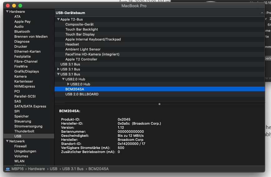Collapse the top-level USB2.0 Hub node
Viewport: 271px width, 177px height.
coord(63,79)
